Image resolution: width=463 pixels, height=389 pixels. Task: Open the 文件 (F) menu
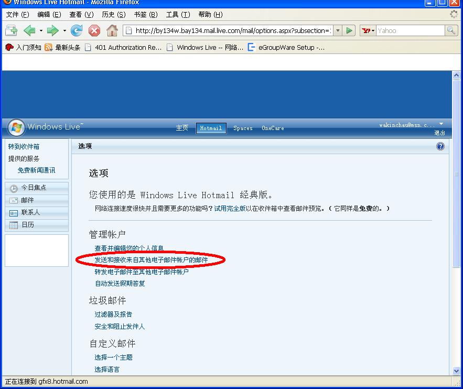tap(17, 15)
